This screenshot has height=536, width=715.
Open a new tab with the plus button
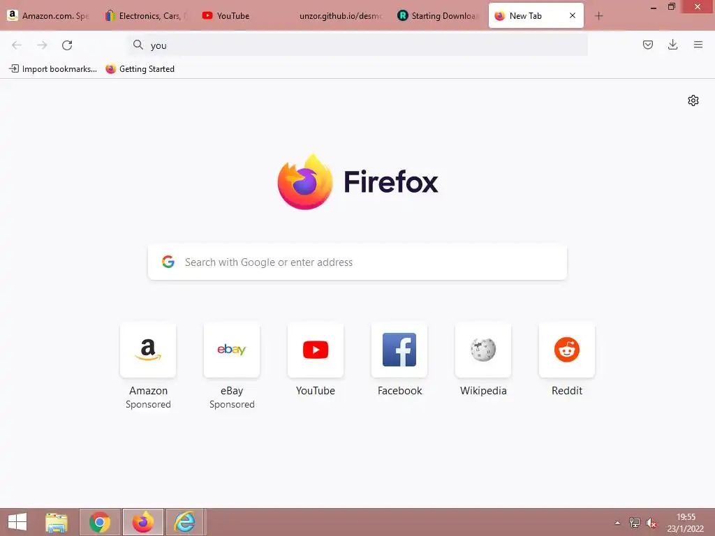coord(598,16)
